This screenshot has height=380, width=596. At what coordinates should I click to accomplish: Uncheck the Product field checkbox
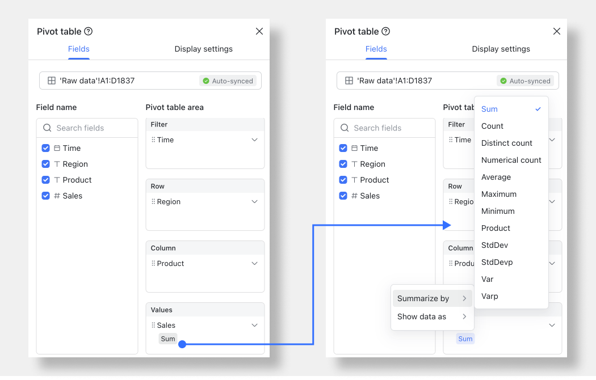point(45,180)
